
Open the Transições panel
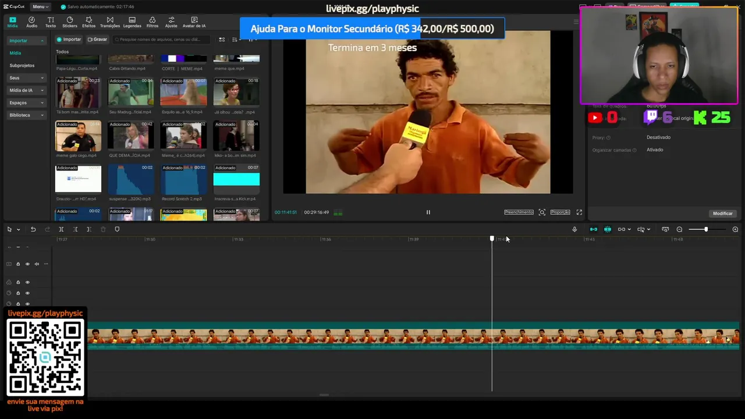click(110, 22)
